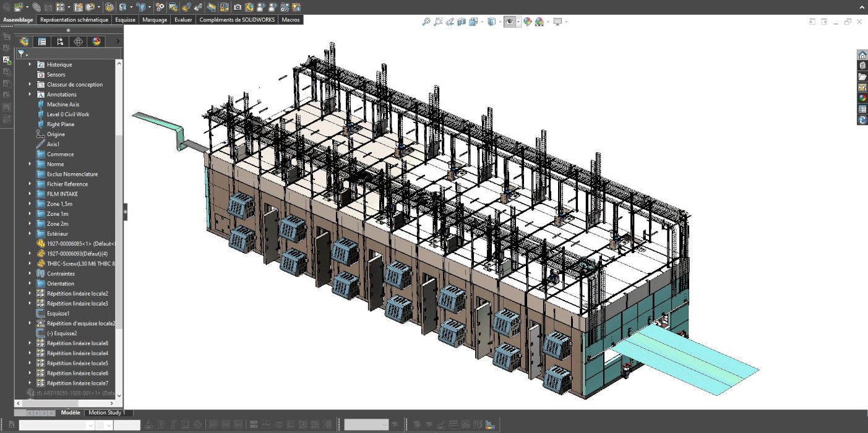Toggle the Hide/Show Items eye button
868x433 pixels.
(509, 22)
